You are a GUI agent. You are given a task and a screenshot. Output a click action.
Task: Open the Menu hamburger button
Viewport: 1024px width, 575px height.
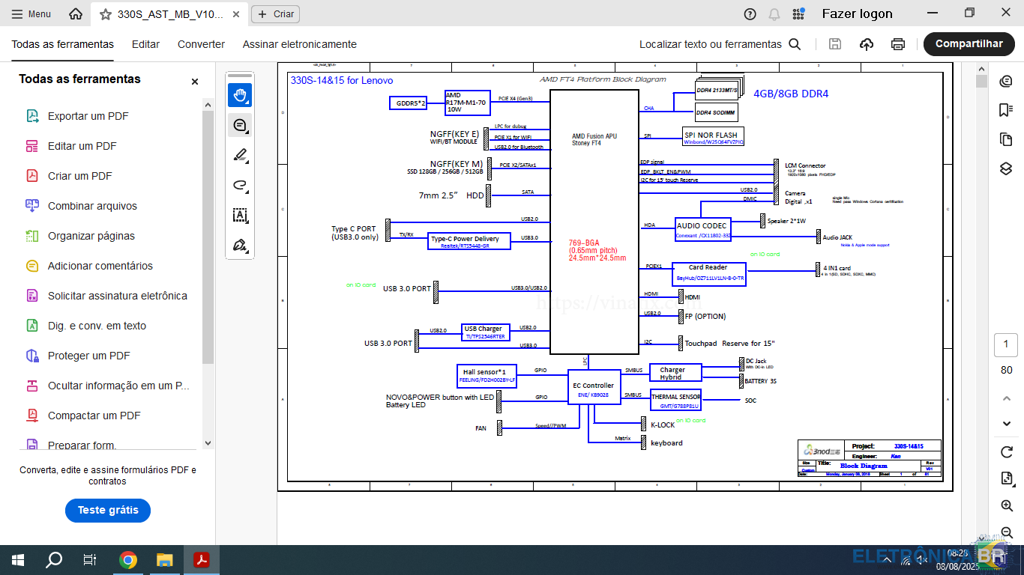(31, 14)
